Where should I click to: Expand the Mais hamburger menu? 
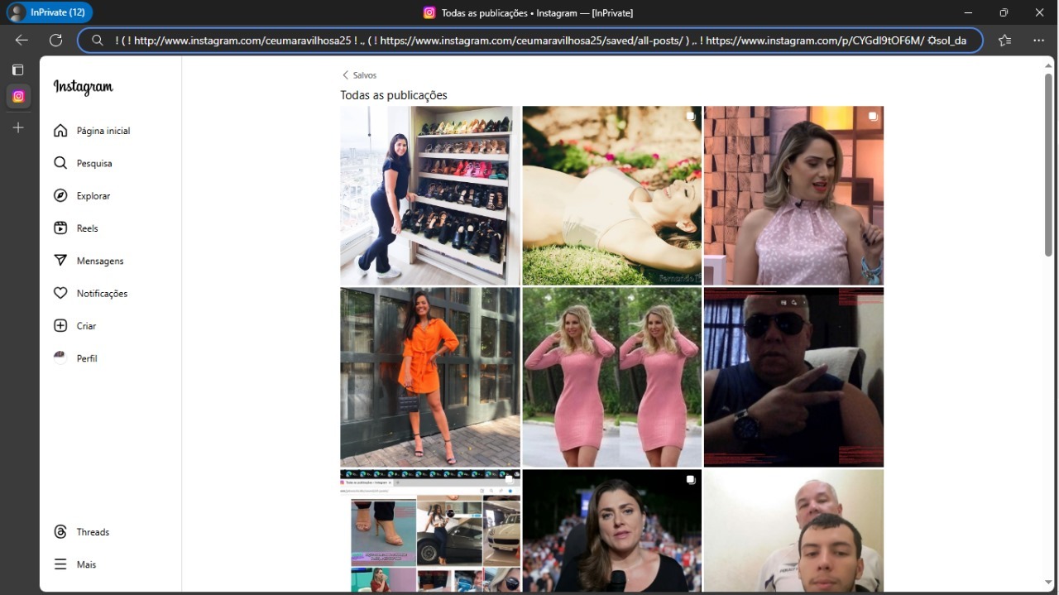60,564
